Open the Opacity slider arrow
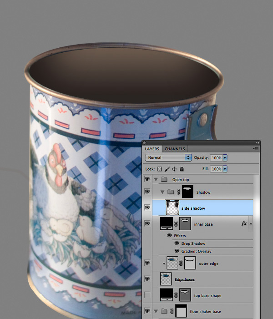This screenshot has width=273, height=319. [225, 157]
